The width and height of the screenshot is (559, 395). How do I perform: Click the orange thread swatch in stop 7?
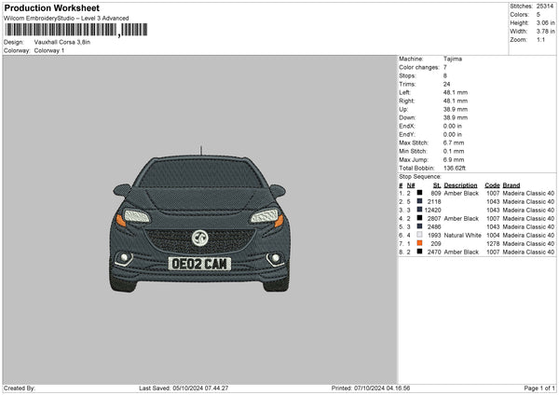(419, 243)
